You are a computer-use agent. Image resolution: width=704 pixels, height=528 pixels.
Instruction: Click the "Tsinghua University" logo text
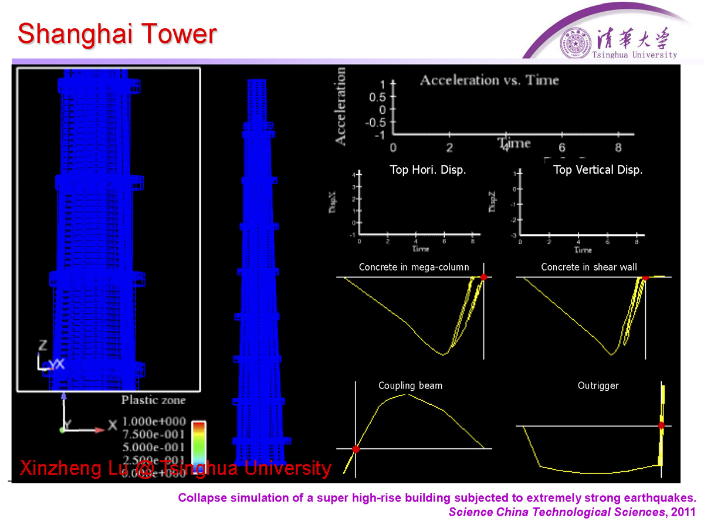pos(635,55)
